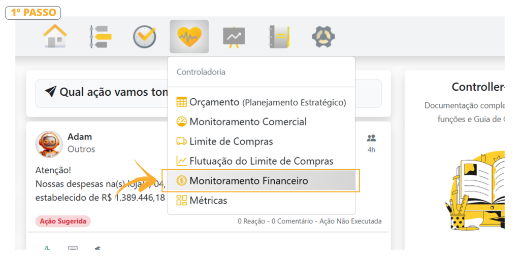This screenshot has width=520, height=265.
Task: Click the clock with checkmark icon
Action: [144, 36]
